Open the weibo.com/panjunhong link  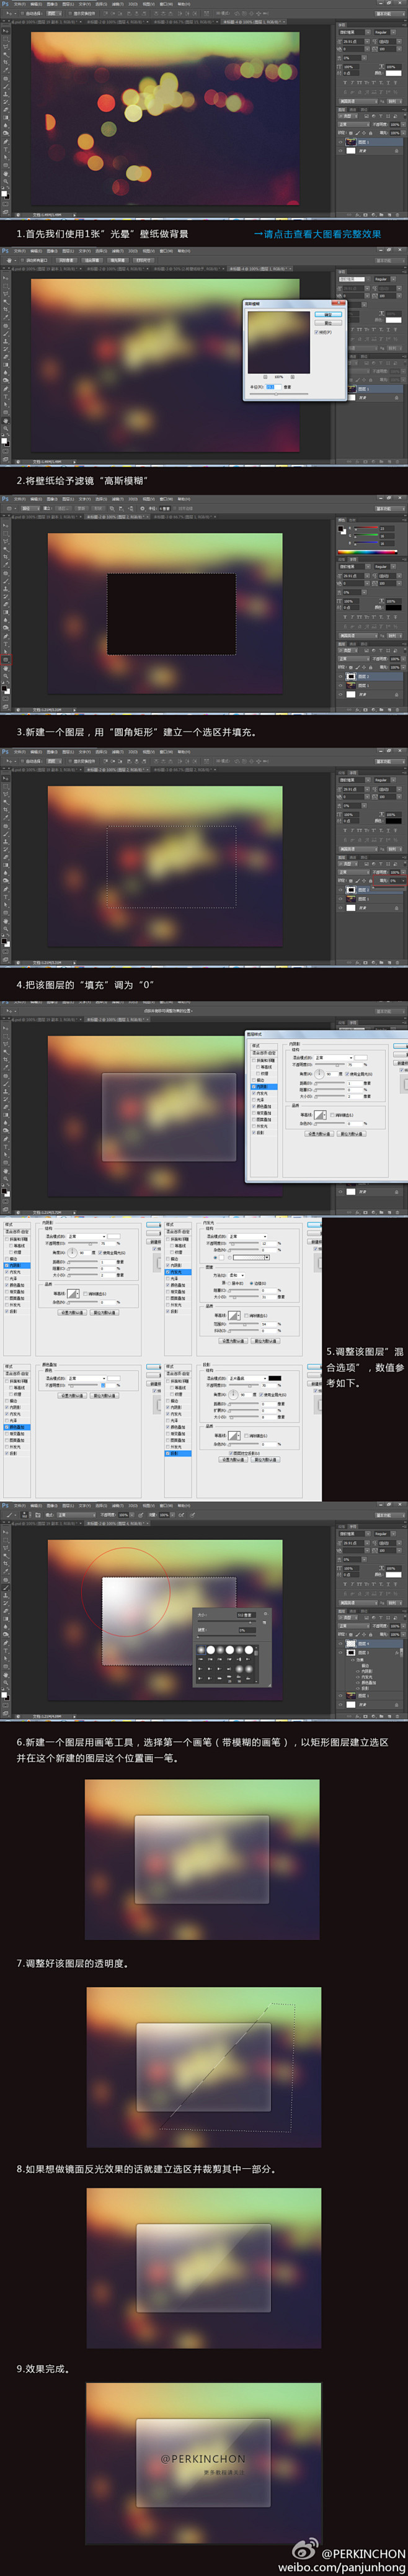(x=342, y=2567)
